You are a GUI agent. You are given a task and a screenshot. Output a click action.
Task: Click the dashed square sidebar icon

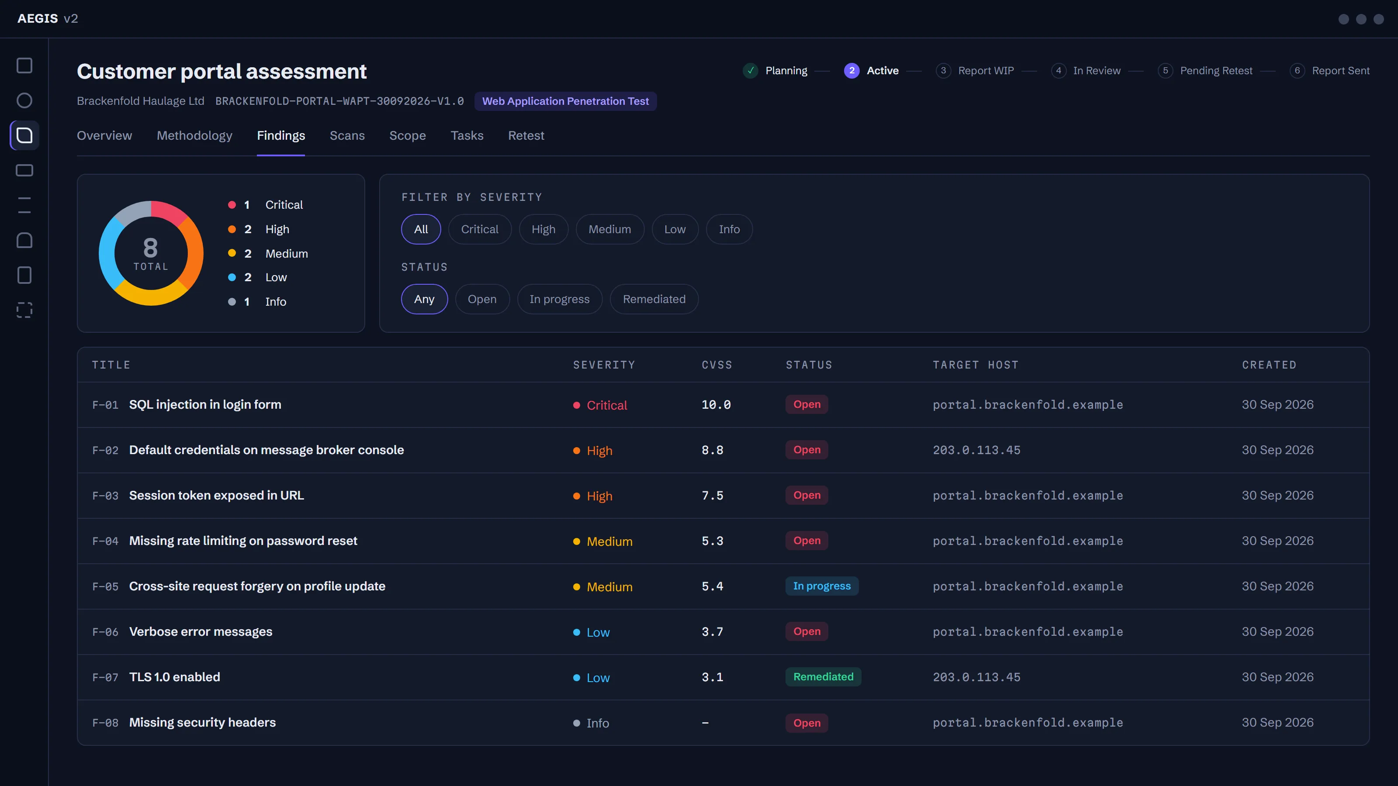tap(24, 310)
